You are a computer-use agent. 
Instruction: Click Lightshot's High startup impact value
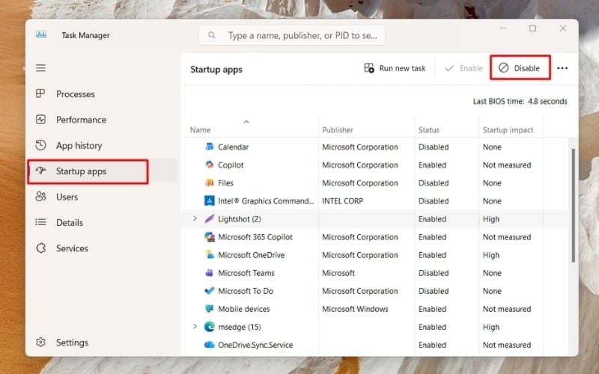[x=491, y=219]
